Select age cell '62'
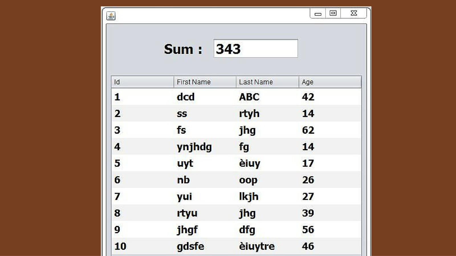Image resolution: width=456 pixels, height=256 pixels. click(330, 130)
